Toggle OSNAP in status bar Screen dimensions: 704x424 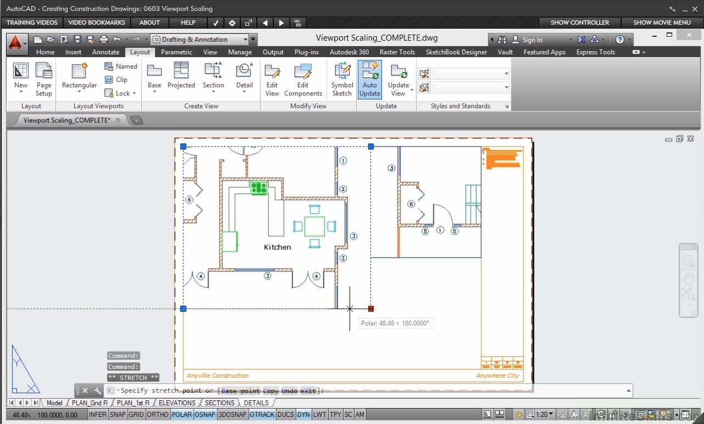click(205, 415)
